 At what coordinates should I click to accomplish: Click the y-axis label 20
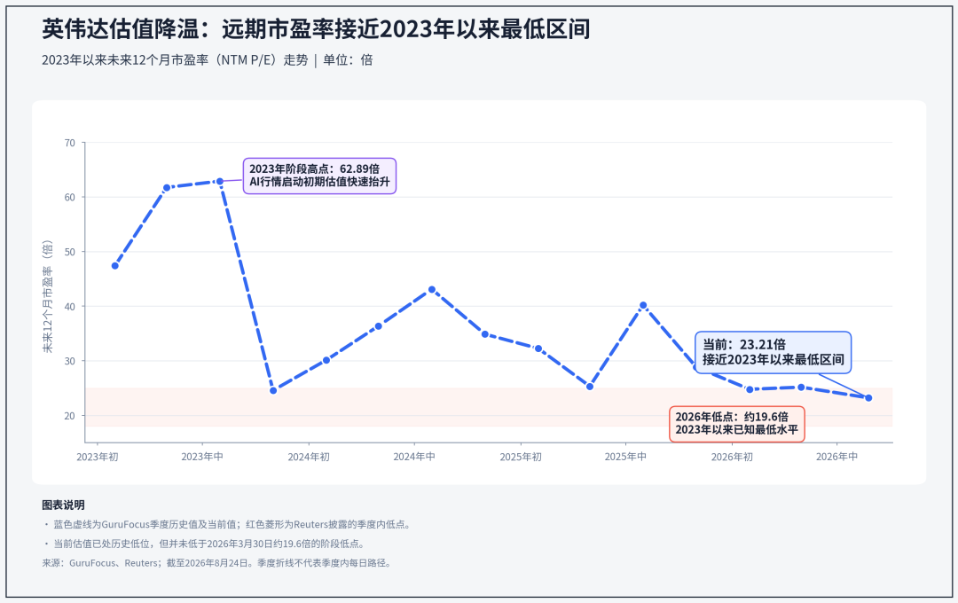70,416
